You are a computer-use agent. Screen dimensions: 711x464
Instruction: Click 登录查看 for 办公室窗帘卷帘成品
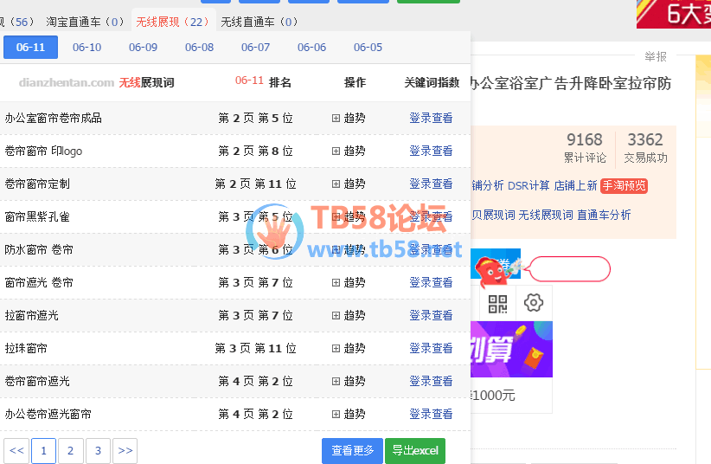click(x=432, y=118)
